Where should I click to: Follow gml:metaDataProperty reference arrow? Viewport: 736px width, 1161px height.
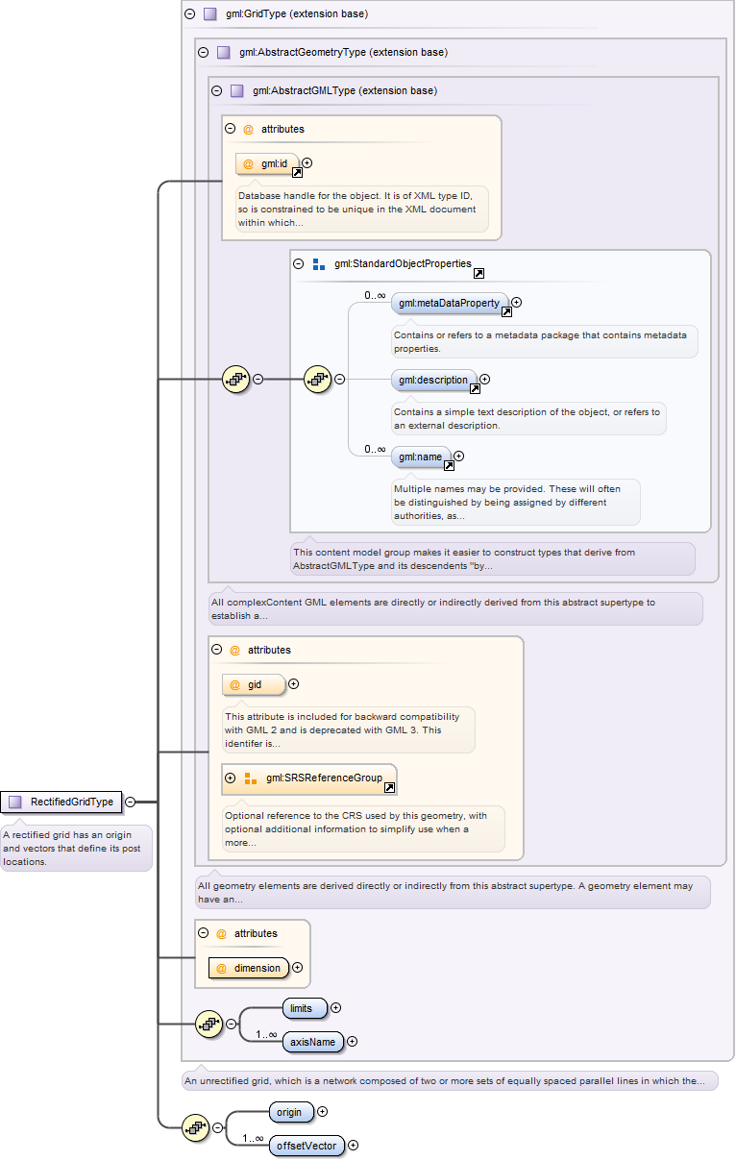[x=506, y=311]
